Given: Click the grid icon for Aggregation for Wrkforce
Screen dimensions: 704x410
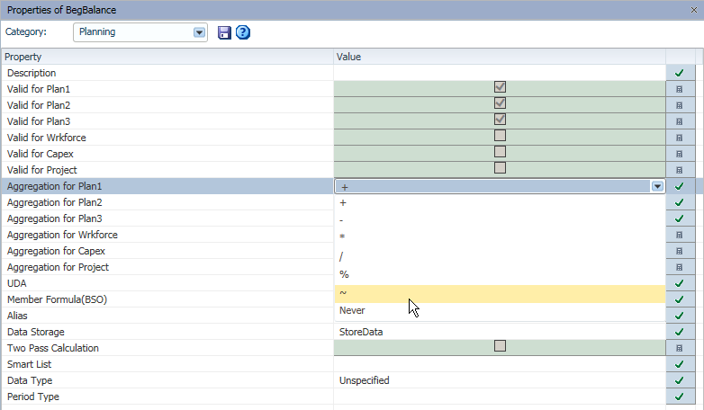Looking at the screenshot, I should (x=680, y=235).
